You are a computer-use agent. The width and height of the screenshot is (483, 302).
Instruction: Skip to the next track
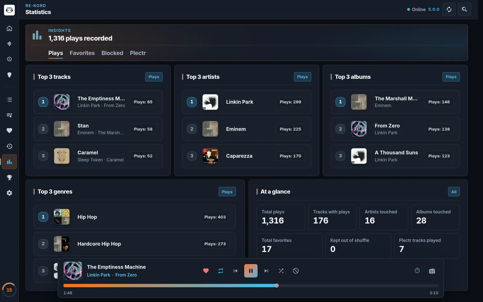pos(266,271)
